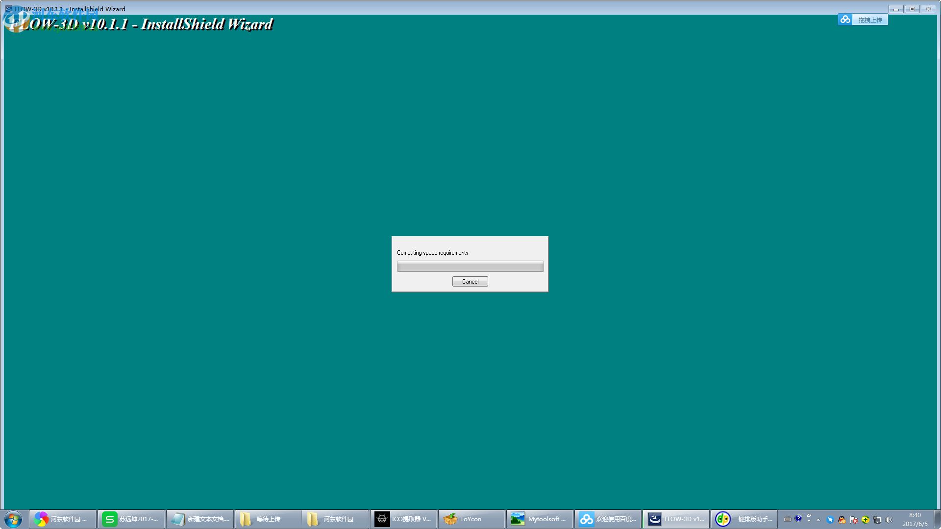
Task: Restore down the InstallShield Wizard window
Action: point(912,9)
